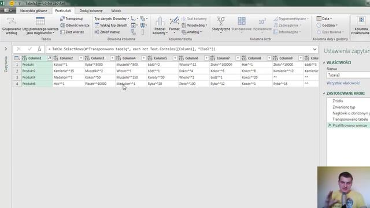The image size is (370, 208).
Task: Click the smiley feedback icon
Action: tap(12, 3)
